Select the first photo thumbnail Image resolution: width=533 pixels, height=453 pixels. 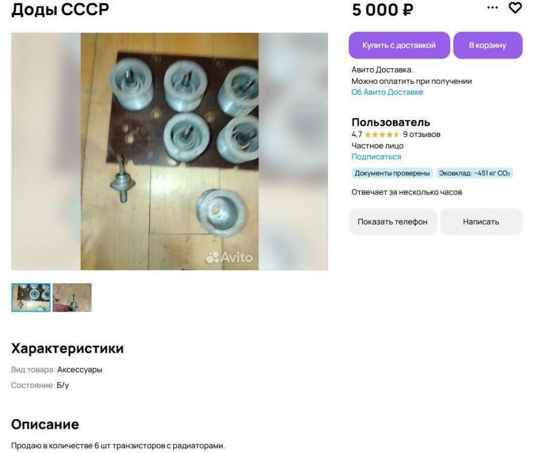click(31, 298)
